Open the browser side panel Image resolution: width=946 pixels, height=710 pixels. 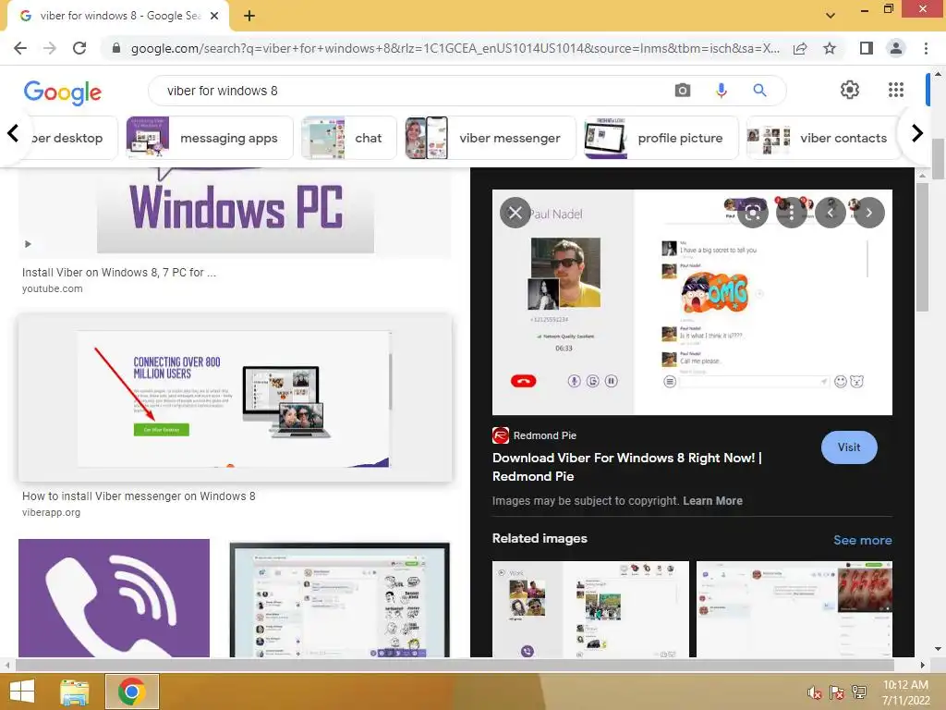pos(867,48)
